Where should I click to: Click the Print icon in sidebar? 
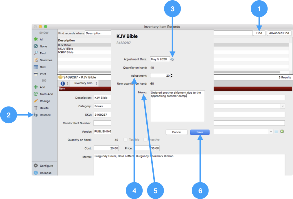[x=36, y=74]
